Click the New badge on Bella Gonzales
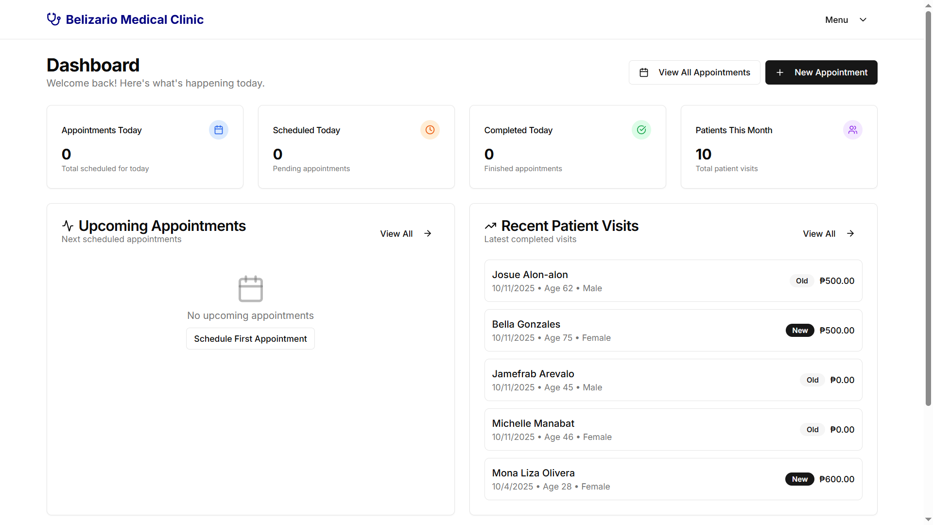 (x=800, y=331)
